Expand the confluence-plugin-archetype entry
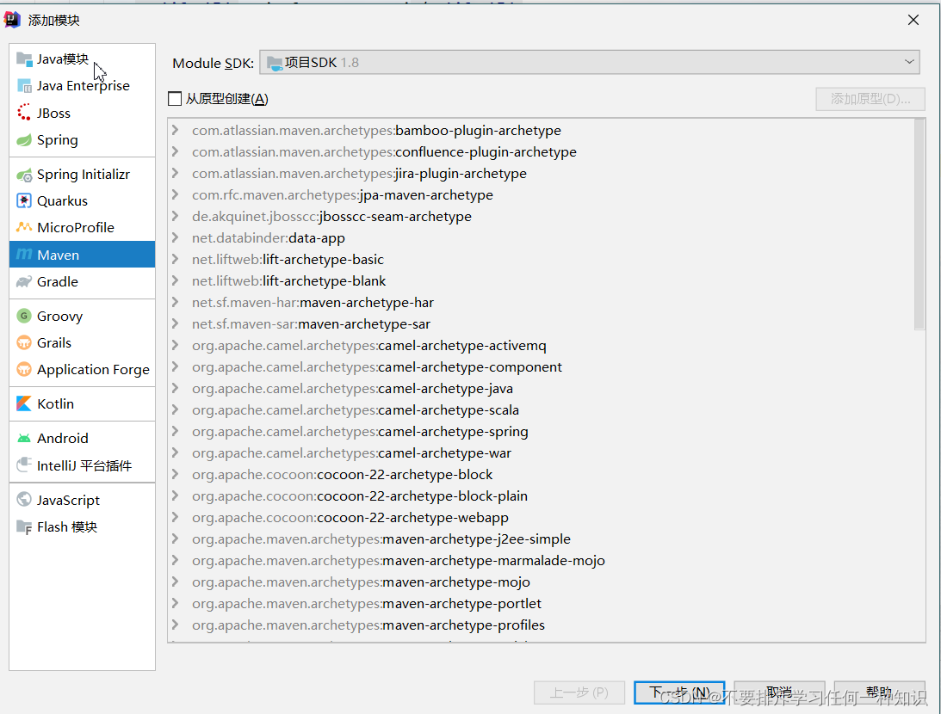Image resolution: width=941 pixels, height=714 pixels. click(175, 151)
